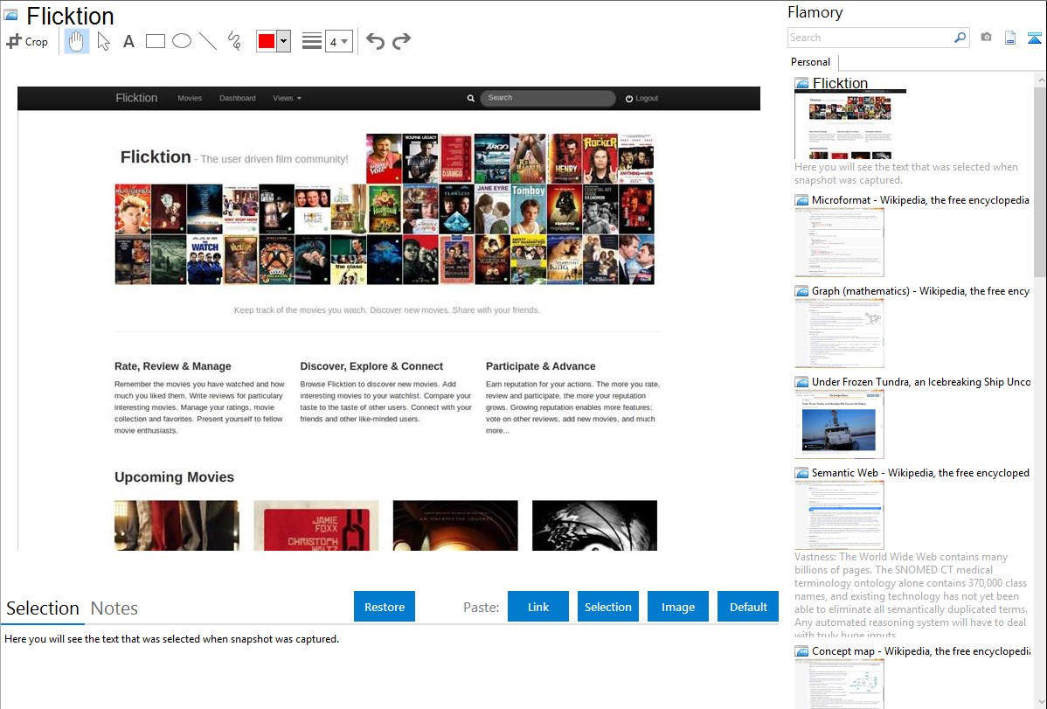The height and width of the screenshot is (709, 1047).
Task: Switch to the Notes tab
Action: pos(114,608)
